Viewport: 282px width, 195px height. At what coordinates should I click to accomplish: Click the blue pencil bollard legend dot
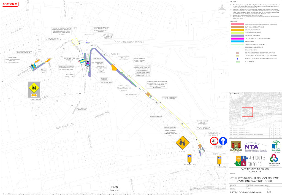pyautogui.click(x=237, y=59)
